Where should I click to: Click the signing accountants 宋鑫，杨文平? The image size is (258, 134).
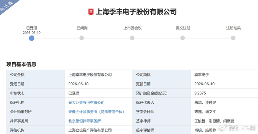point(205,112)
